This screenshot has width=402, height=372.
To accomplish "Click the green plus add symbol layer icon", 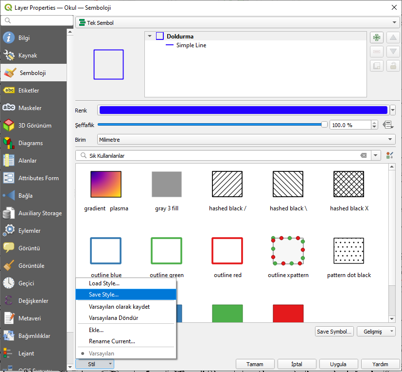I will click(376, 38).
